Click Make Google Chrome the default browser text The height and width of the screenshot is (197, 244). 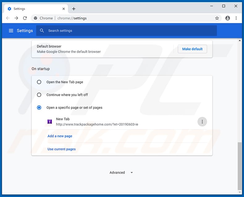coord(69,52)
